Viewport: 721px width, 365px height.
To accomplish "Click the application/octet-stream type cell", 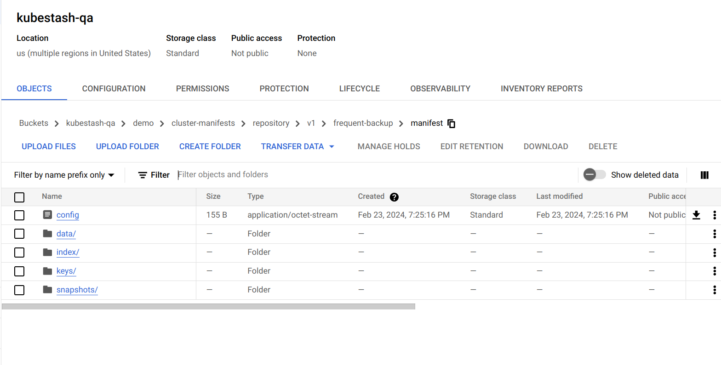I will click(292, 215).
